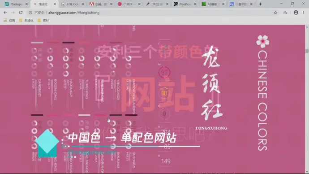Click the R value 204
The image size is (309, 174).
(x=166, y=131)
